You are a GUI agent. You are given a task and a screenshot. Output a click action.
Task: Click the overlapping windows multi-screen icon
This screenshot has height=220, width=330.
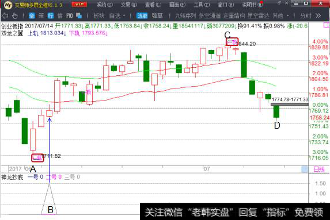(x=79, y=16)
